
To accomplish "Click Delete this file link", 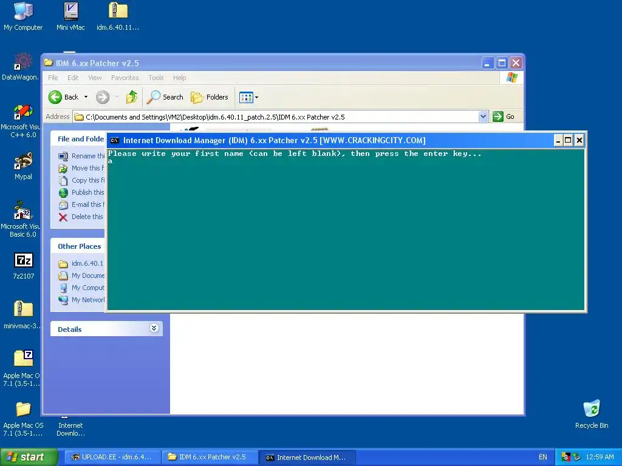I will pyautogui.click(x=81, y=217).
